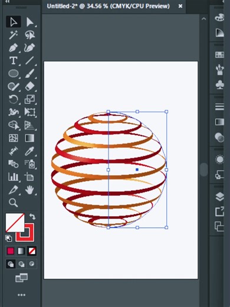Close the Untitled-2 document tab

coord(180,6)
